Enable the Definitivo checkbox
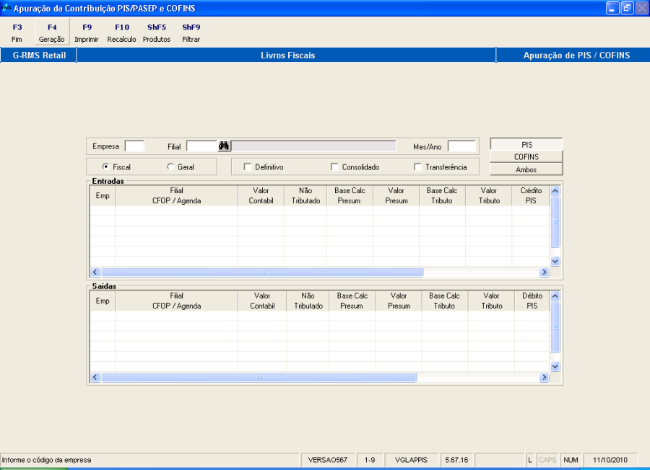Screen dimensions: 650x470 (248, 167)
